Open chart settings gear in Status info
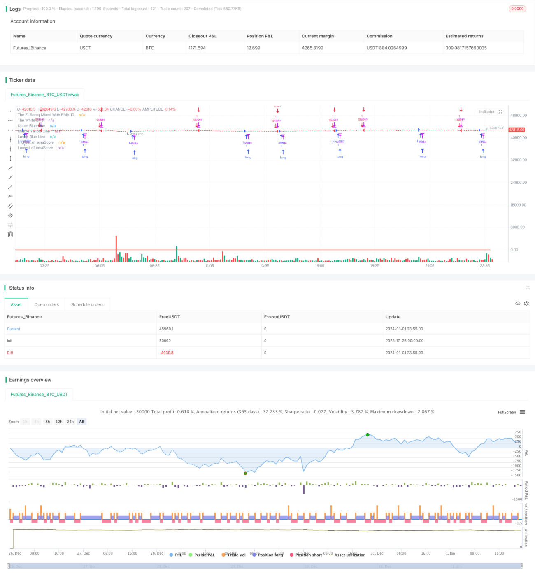The width and height of the screenshot is (535, 578). coord(526,303)
